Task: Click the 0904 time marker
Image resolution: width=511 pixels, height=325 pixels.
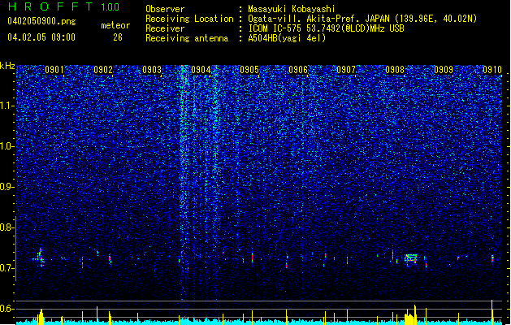Action: click(201, 70)
